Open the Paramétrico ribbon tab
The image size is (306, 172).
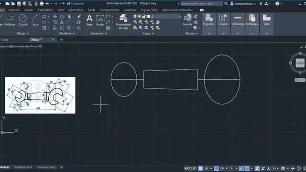click(45, 10)
